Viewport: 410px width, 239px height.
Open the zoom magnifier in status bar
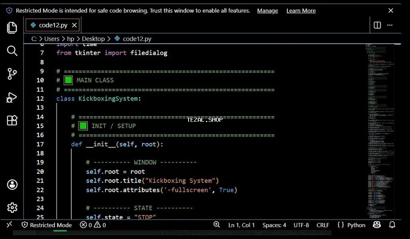click(217, 225)
